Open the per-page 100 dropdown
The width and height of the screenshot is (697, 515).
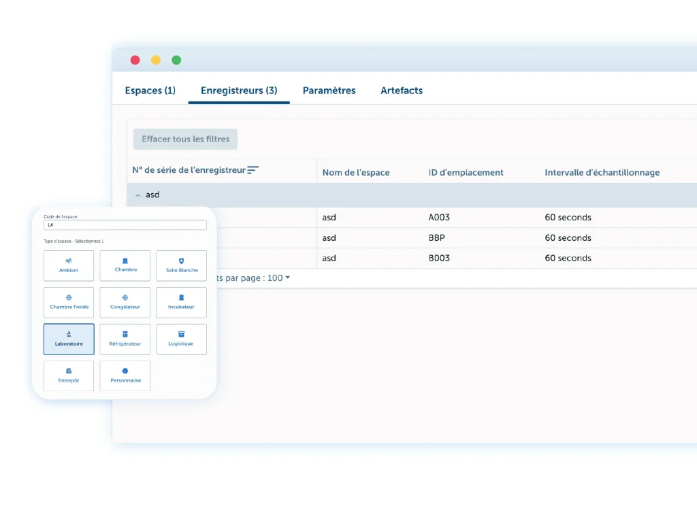pyautogui.click(x=278, y=278)
